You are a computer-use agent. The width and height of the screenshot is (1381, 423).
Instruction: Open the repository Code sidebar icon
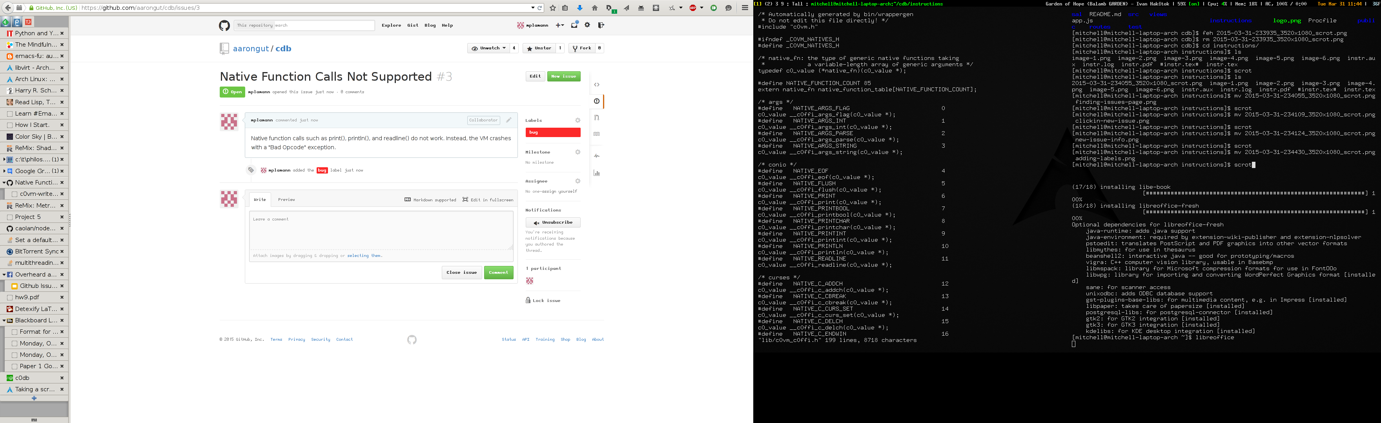[597, 85]
